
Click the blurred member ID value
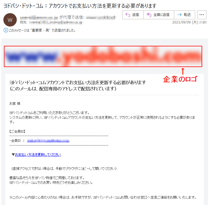pyautogui.click(x=48, y=141)
